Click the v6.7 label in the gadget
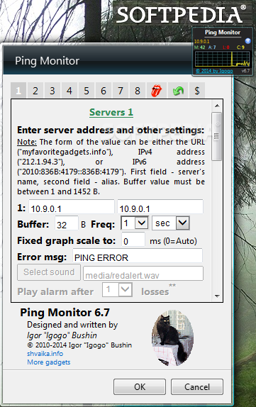Screen dimensions: 256x407 coord(245,71)
